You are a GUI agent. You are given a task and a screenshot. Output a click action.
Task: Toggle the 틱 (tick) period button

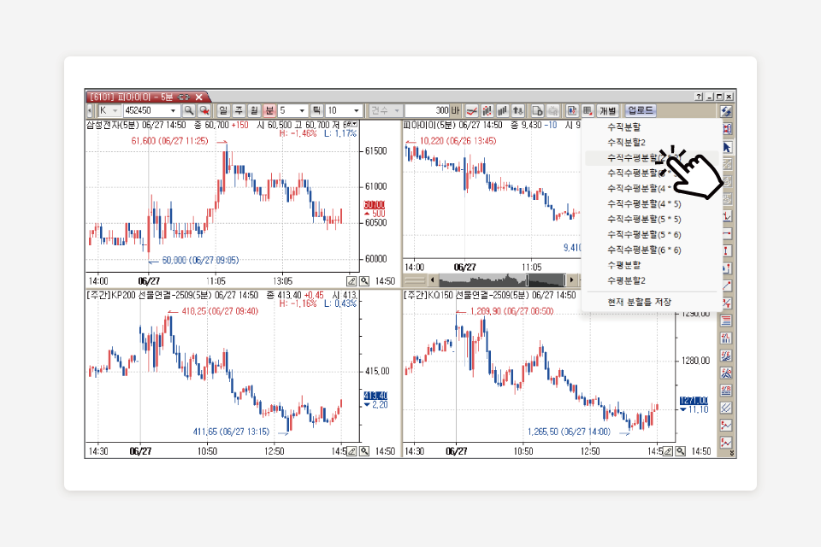coord(316,111)
